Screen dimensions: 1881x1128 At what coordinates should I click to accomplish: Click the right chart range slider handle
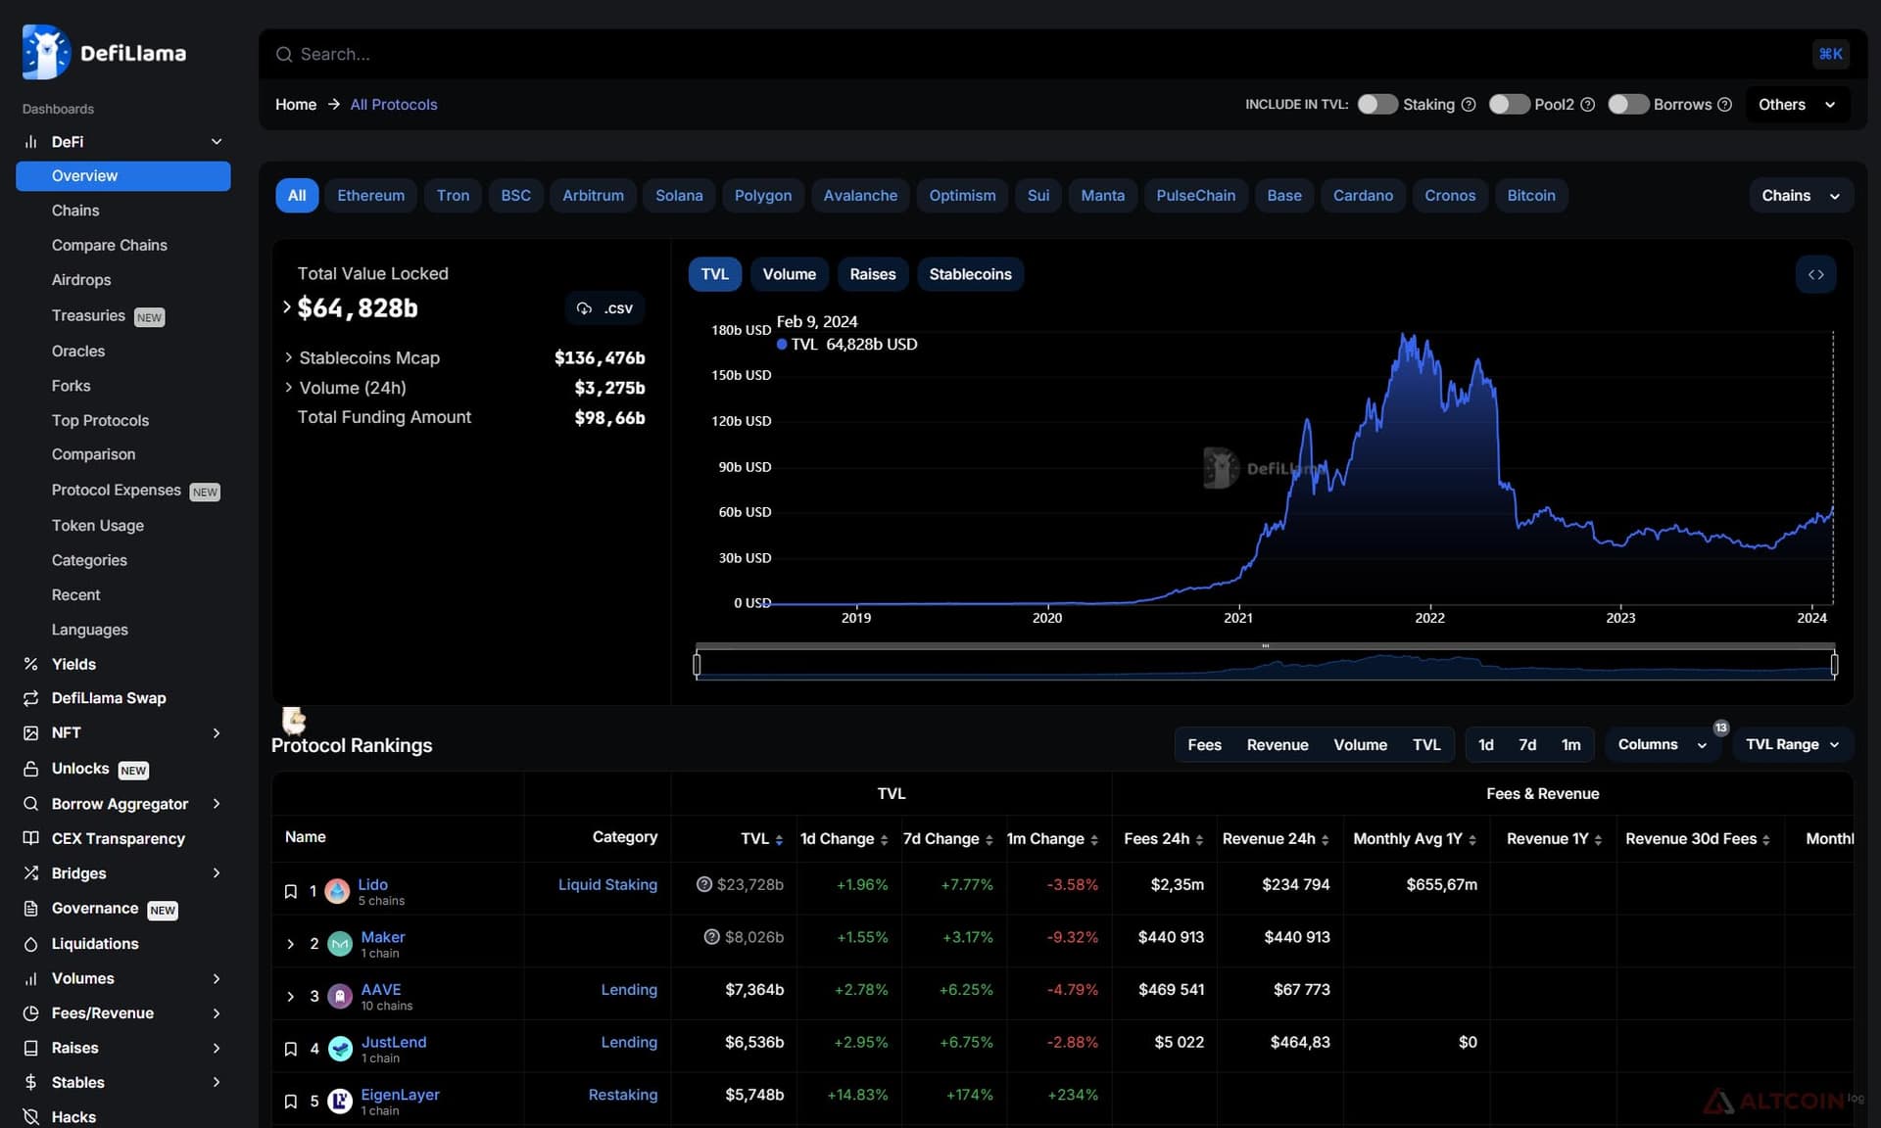click(x=1834, y=666)
